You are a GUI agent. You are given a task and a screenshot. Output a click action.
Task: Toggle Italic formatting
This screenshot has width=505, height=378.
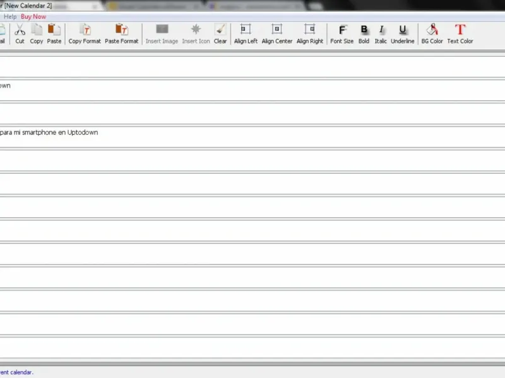tap(381, 33)
